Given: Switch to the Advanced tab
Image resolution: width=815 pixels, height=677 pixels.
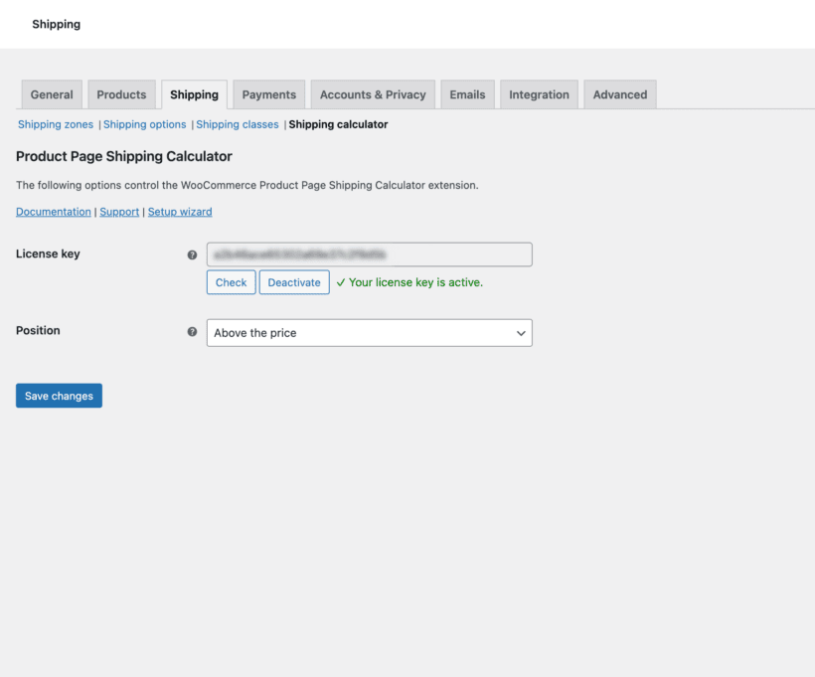Looking at the screenshot, I should pos(619,94).
